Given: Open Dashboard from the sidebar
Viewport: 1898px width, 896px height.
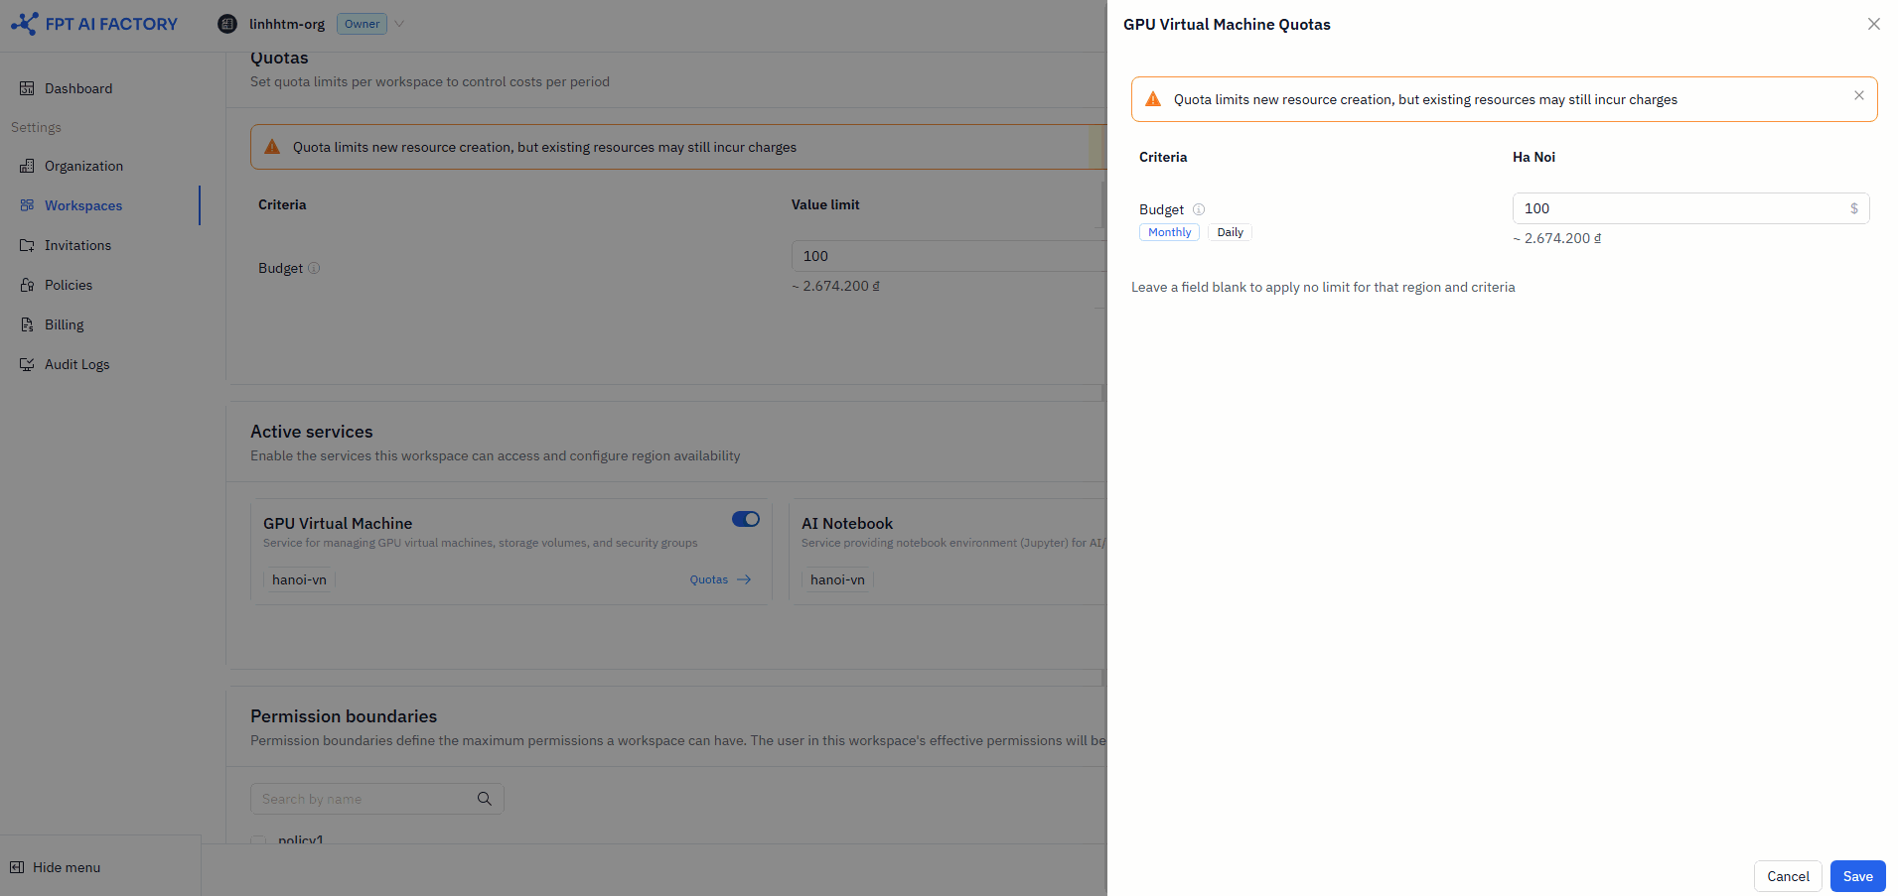Looking at the screenshot, I should click(x=78, y=88).
